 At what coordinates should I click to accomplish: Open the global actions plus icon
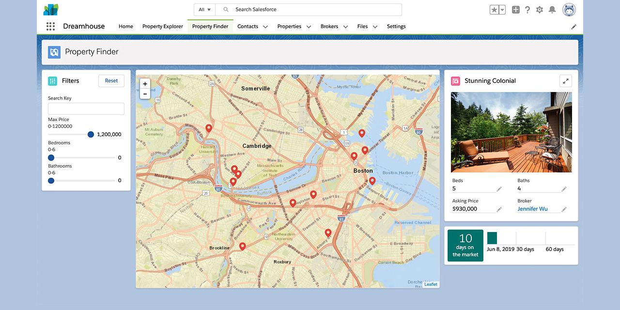(516, 10)
